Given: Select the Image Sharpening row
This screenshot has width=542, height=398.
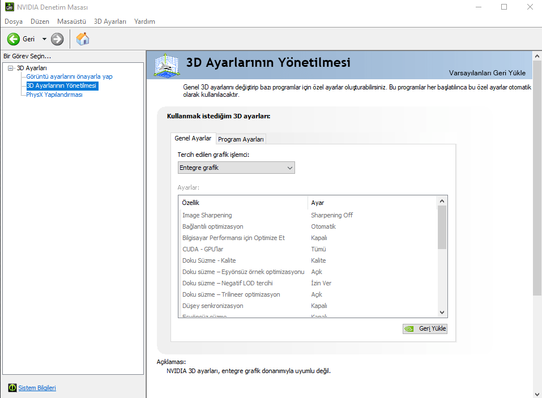Looking at the screenshot, I should (x=308, y=215).
